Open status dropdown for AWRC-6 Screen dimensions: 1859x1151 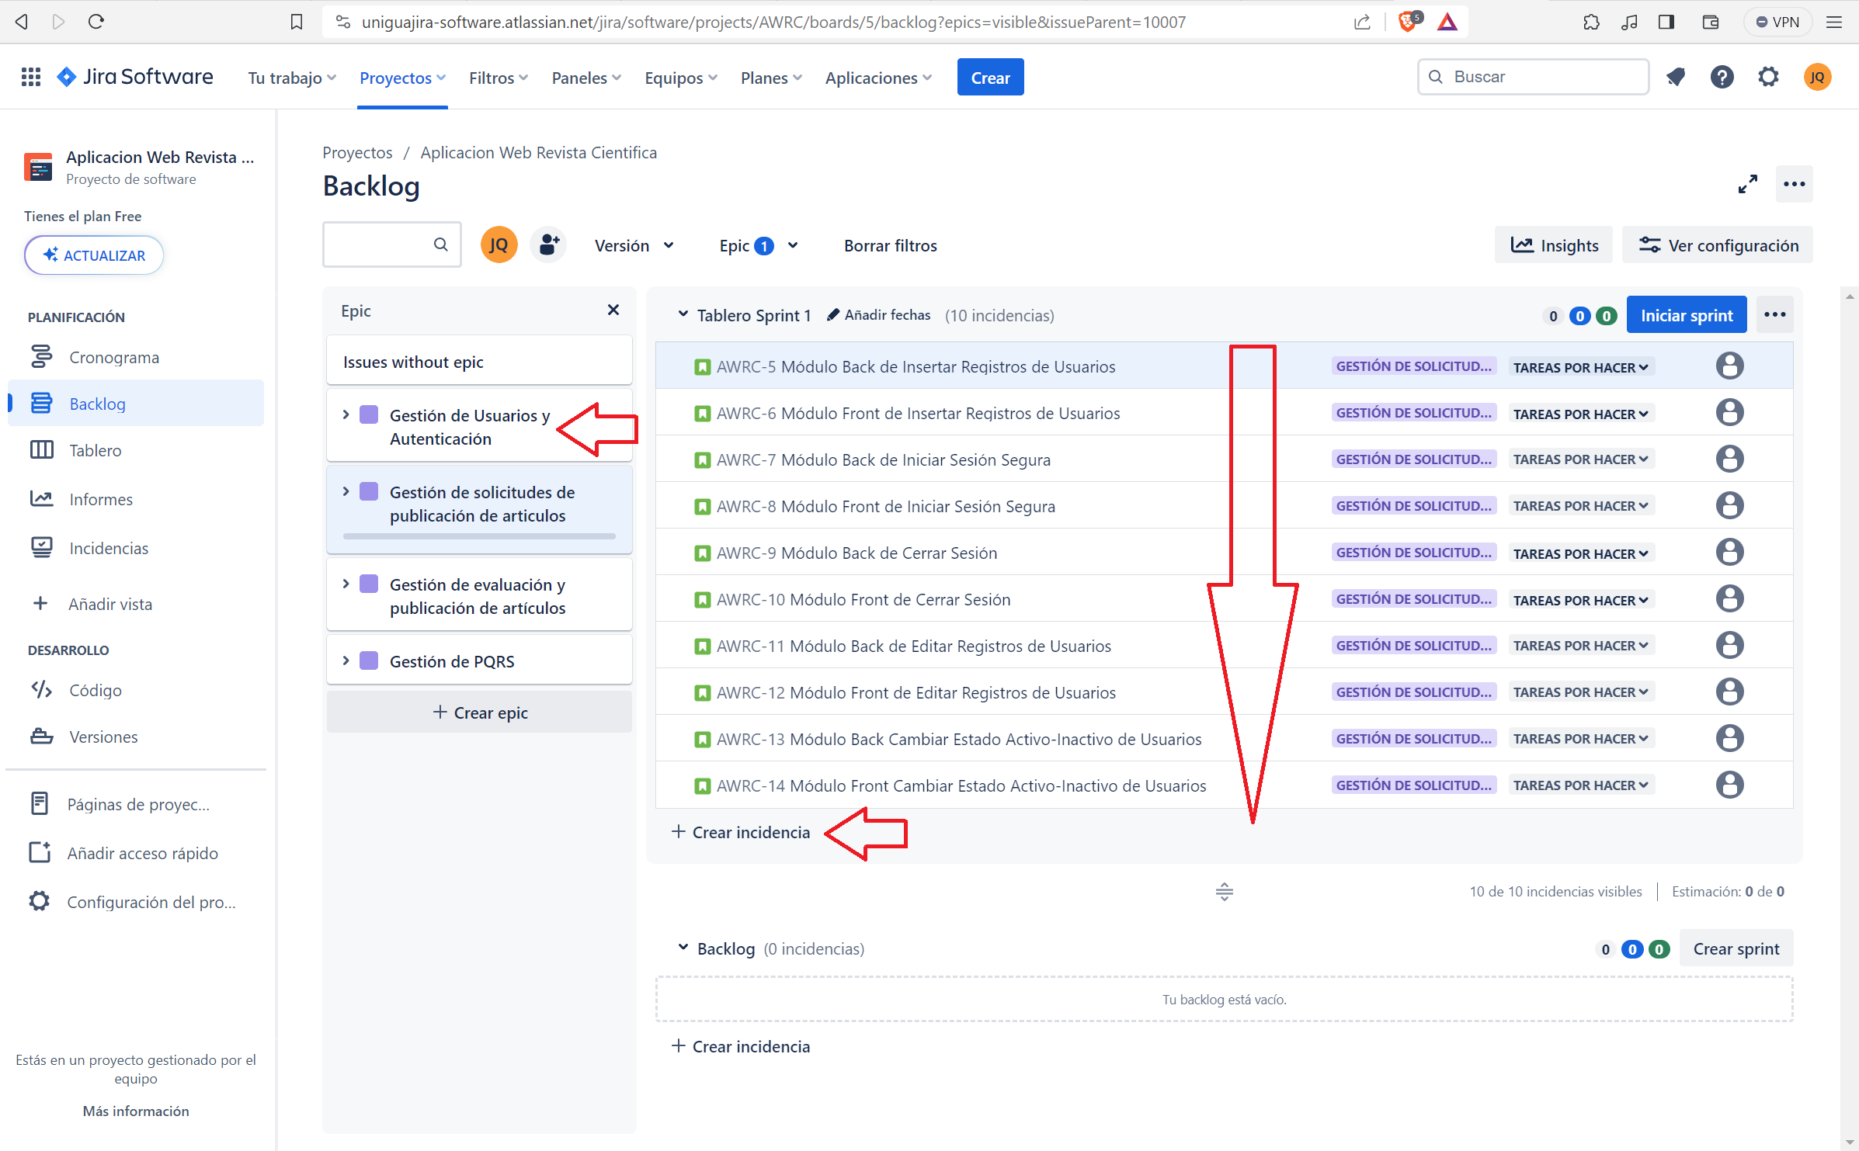[1581, 414]
